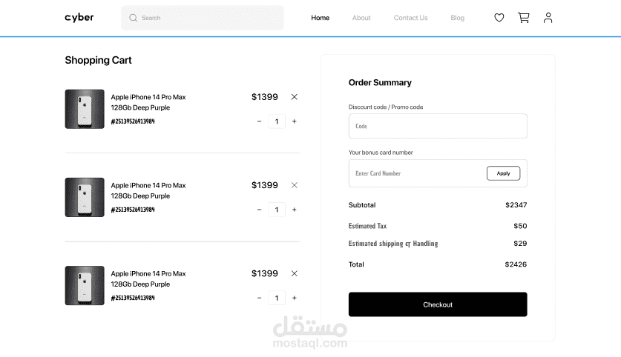Image resolution: width=621 pixels, height=357 pixels.
Task: Click the Estimated Tax label
Action: click(x=367, y=226)
